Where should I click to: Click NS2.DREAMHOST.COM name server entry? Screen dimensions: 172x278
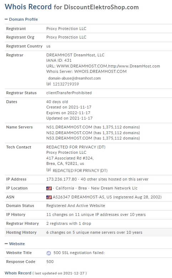click(69, 133)
